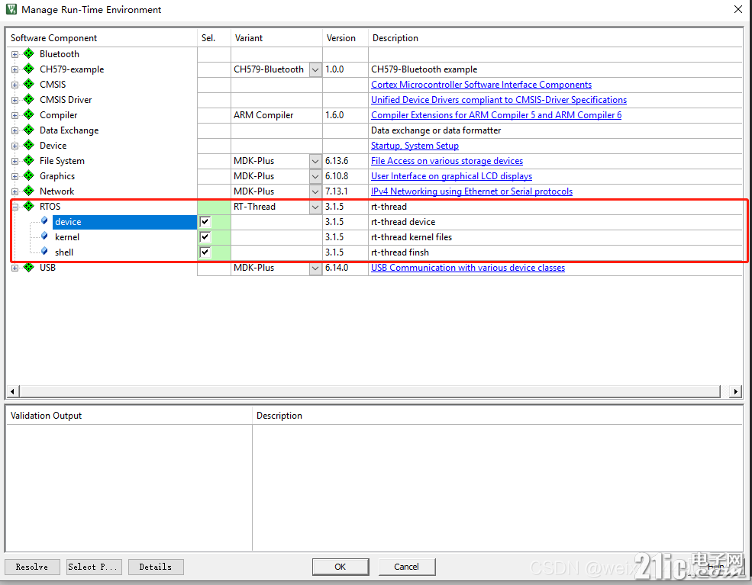
Task: Open the CH579-Bluetooth variant dropdown
Action: pos(315,69)
